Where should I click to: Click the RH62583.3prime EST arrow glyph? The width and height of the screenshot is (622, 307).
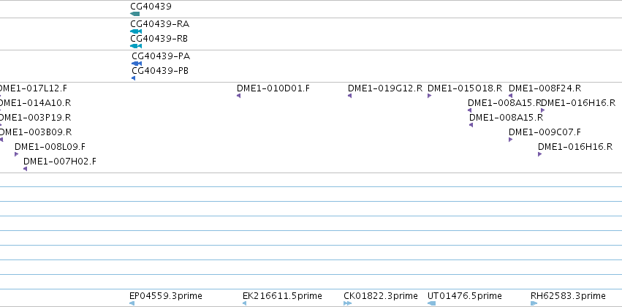[x=534, y=303]
